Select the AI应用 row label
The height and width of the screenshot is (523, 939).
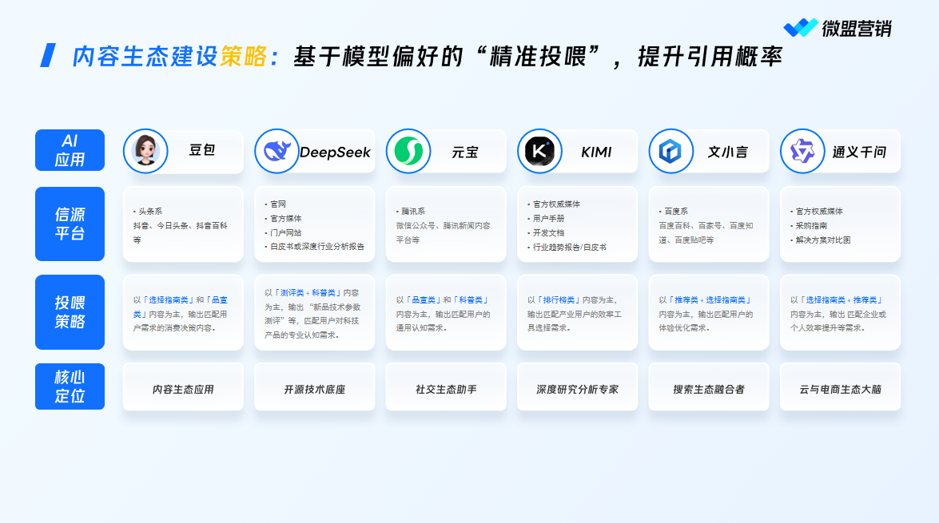(70, 150)
